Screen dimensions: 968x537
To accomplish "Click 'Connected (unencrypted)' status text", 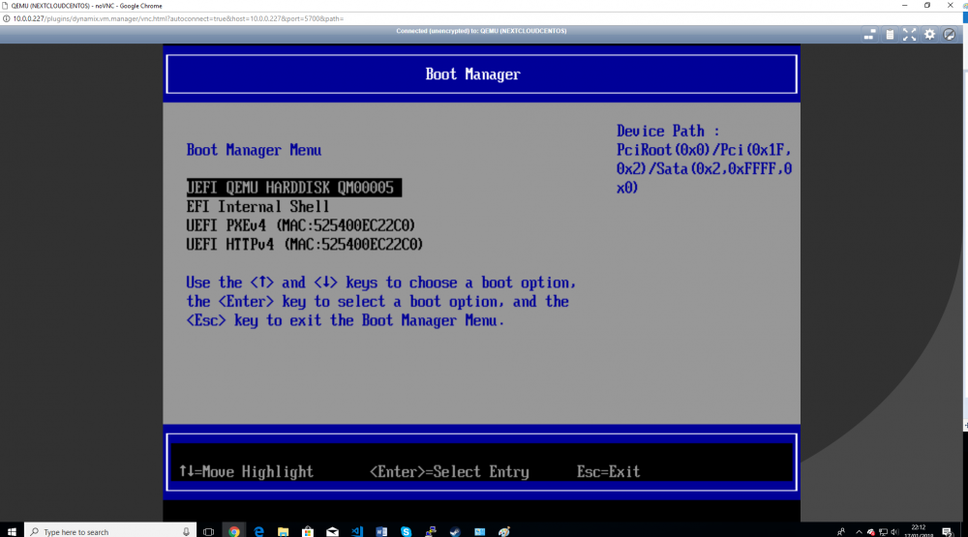I will 481,31.
